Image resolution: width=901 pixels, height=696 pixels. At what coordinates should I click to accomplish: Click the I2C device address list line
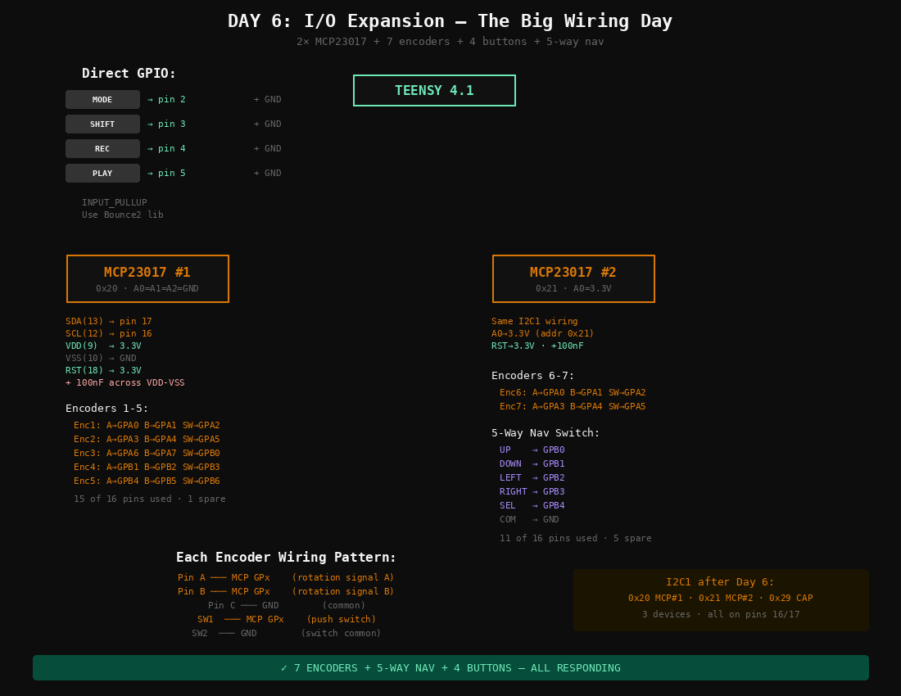pyautogui.click(x=721, y=599)
